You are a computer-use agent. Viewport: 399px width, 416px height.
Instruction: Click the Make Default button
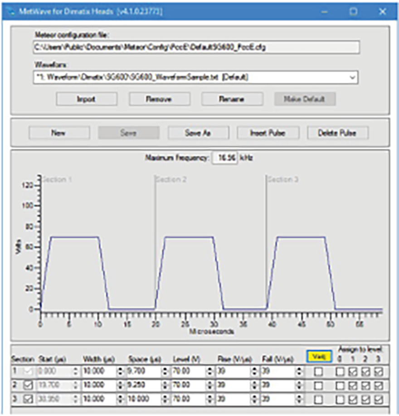tap(305, 99)
